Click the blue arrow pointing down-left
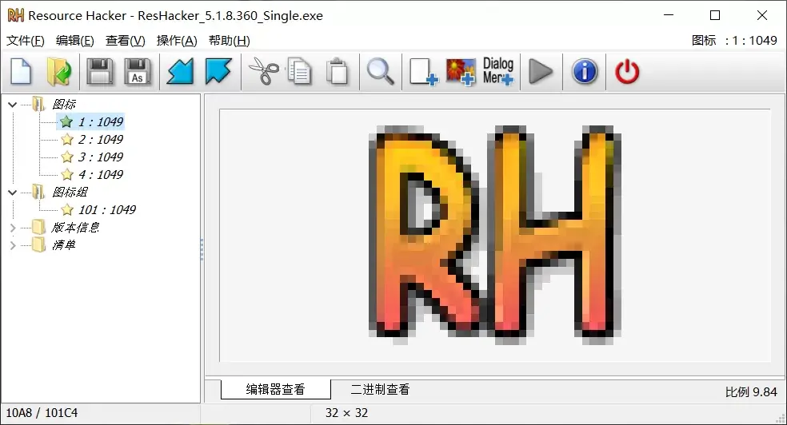 (180, 72)
